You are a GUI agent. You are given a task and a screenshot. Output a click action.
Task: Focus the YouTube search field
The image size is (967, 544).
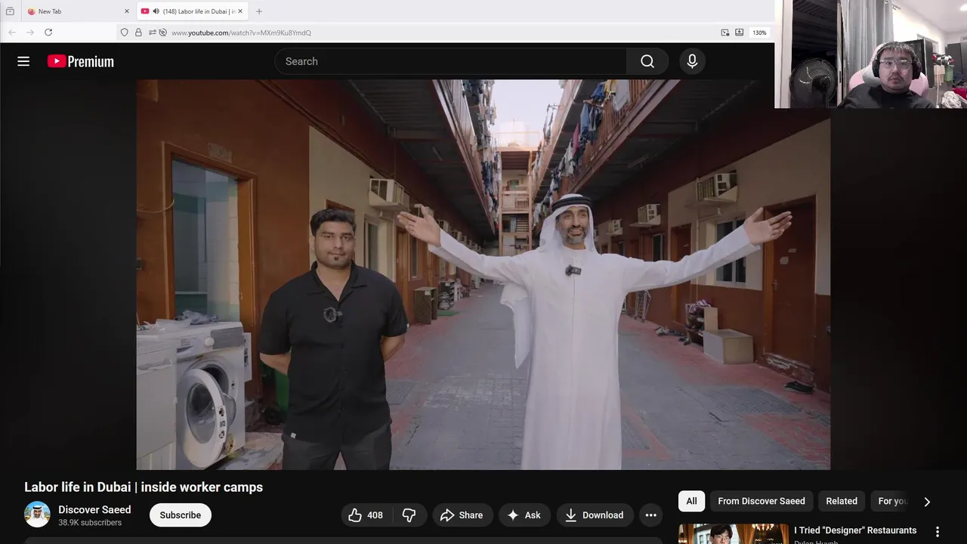point(451,61)
